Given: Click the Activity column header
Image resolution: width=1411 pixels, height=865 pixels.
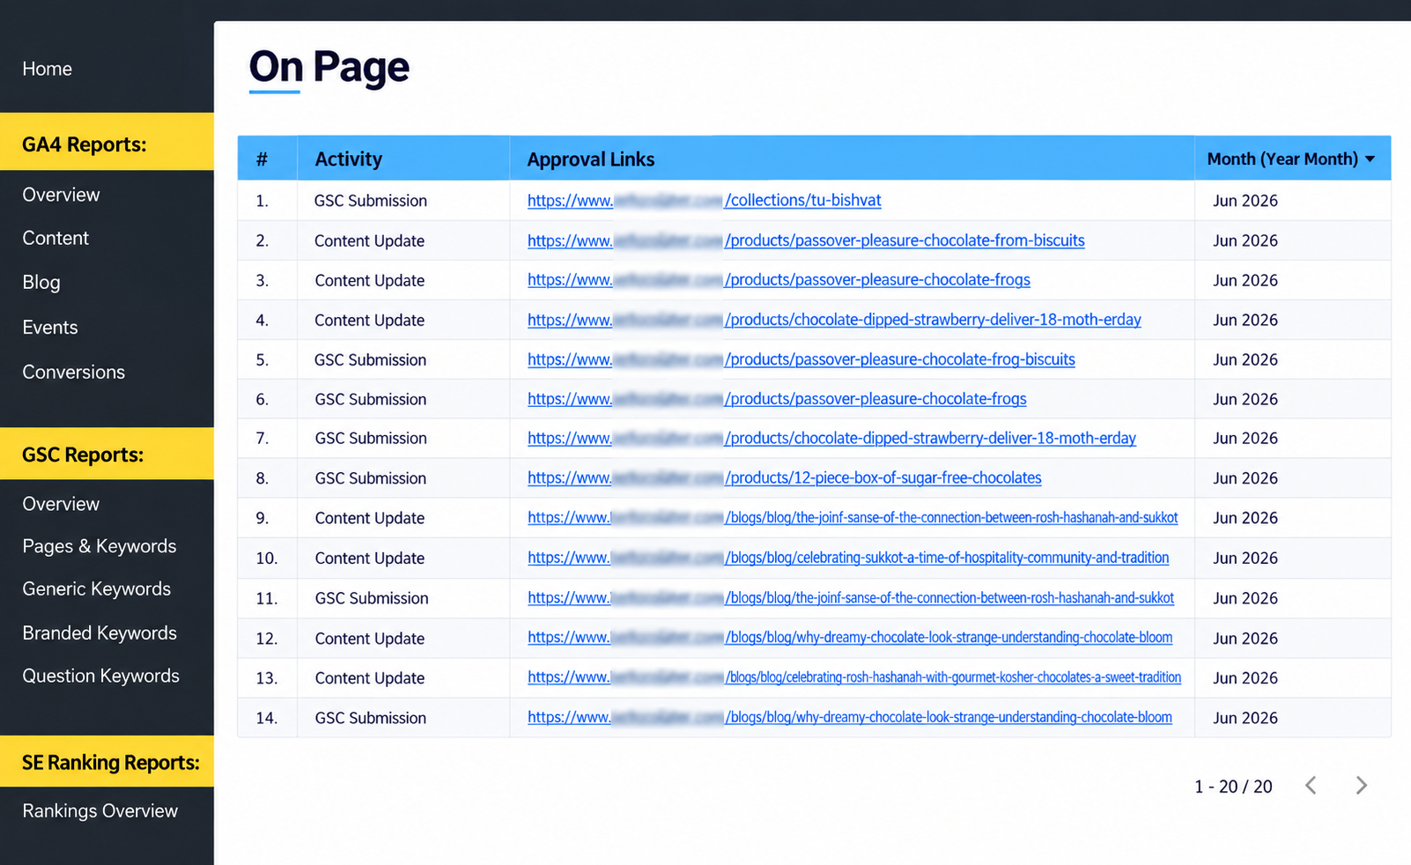Looking at the screenshot, I should click(349, 159).
